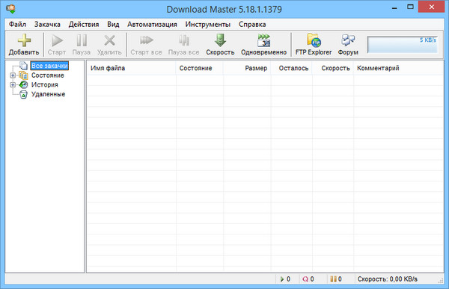Click the Добавить (add download) plus icon
Image resolution: width=449 pixels, height=289 pixels.
click(x=24, y=40)
